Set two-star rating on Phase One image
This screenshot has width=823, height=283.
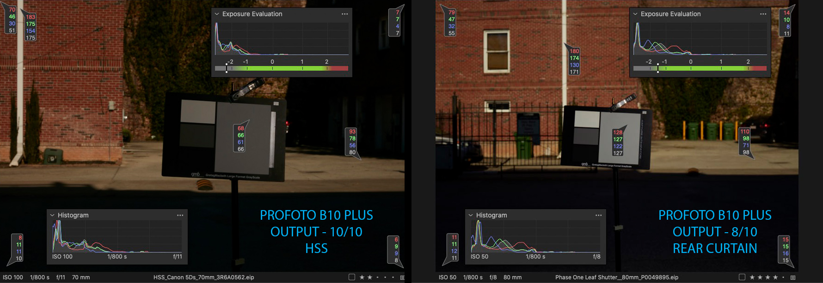(x=760, y=277)
